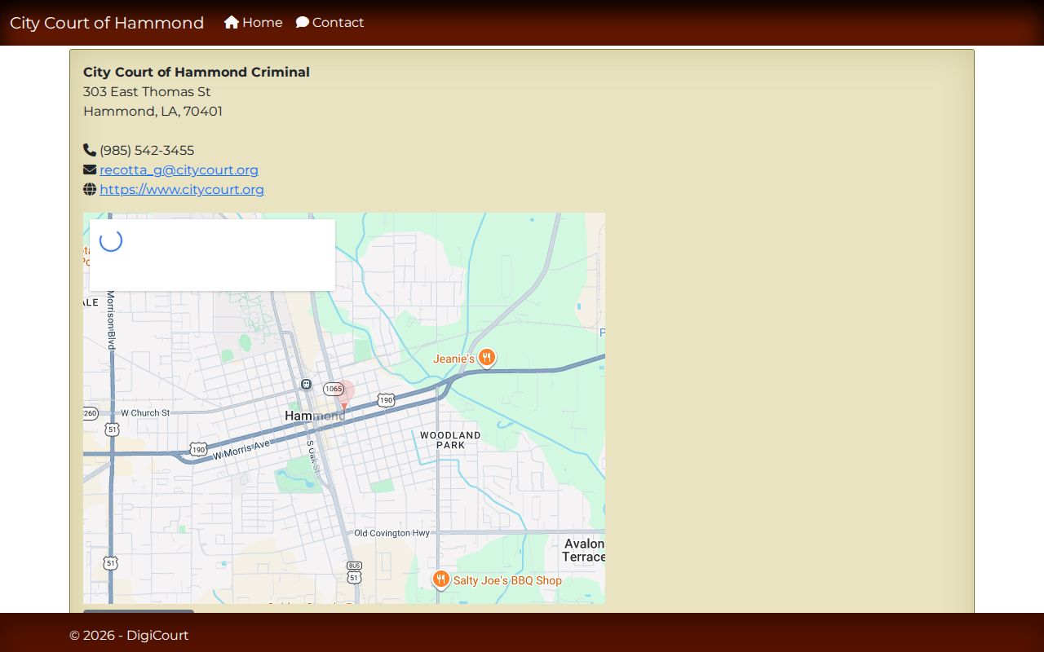Click the © 2026 - DigiCourt footer text
The width and height of the screenshot is (1044, 652).
[x=129, y=635]
